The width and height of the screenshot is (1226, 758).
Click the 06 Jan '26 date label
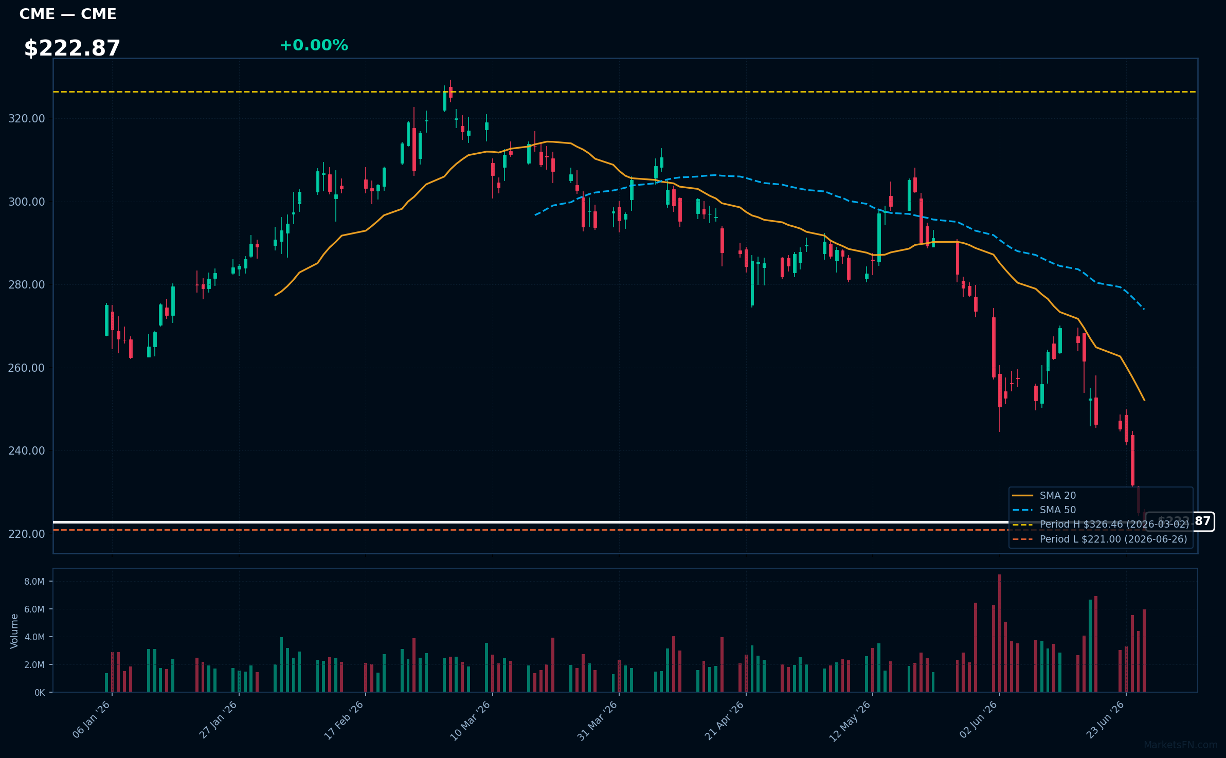click(x=92, y=720)
